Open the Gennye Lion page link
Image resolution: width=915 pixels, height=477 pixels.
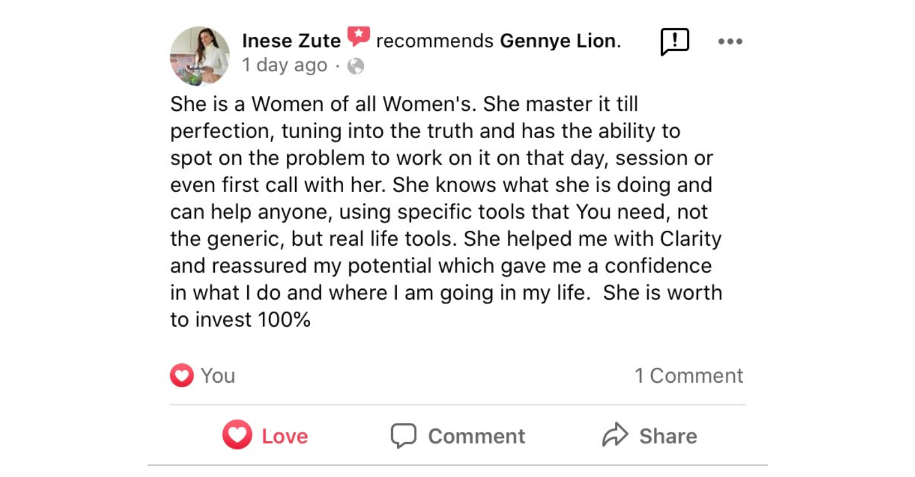[558, 41]
